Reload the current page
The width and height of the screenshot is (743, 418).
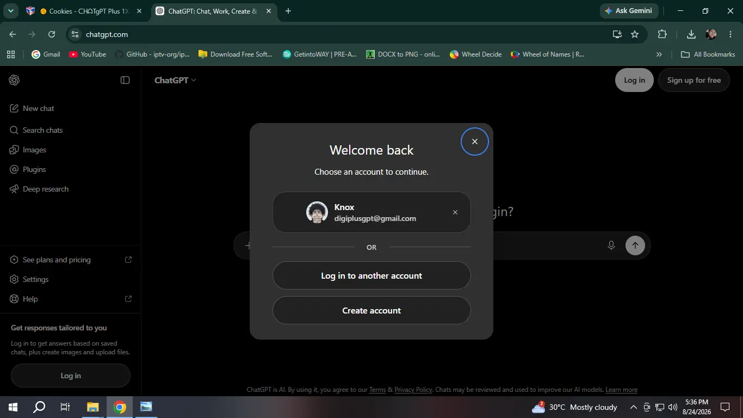[x=52, y=34]
